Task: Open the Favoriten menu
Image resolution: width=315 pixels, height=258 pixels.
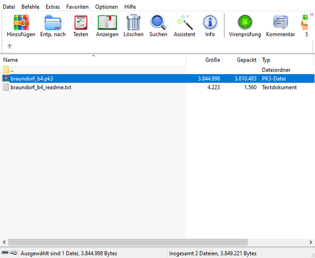Action: pyautogui.click(x=77, y=7)
